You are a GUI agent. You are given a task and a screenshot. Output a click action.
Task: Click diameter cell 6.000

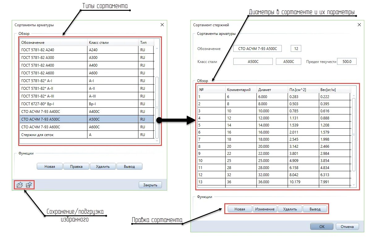[x=272, y=97]
